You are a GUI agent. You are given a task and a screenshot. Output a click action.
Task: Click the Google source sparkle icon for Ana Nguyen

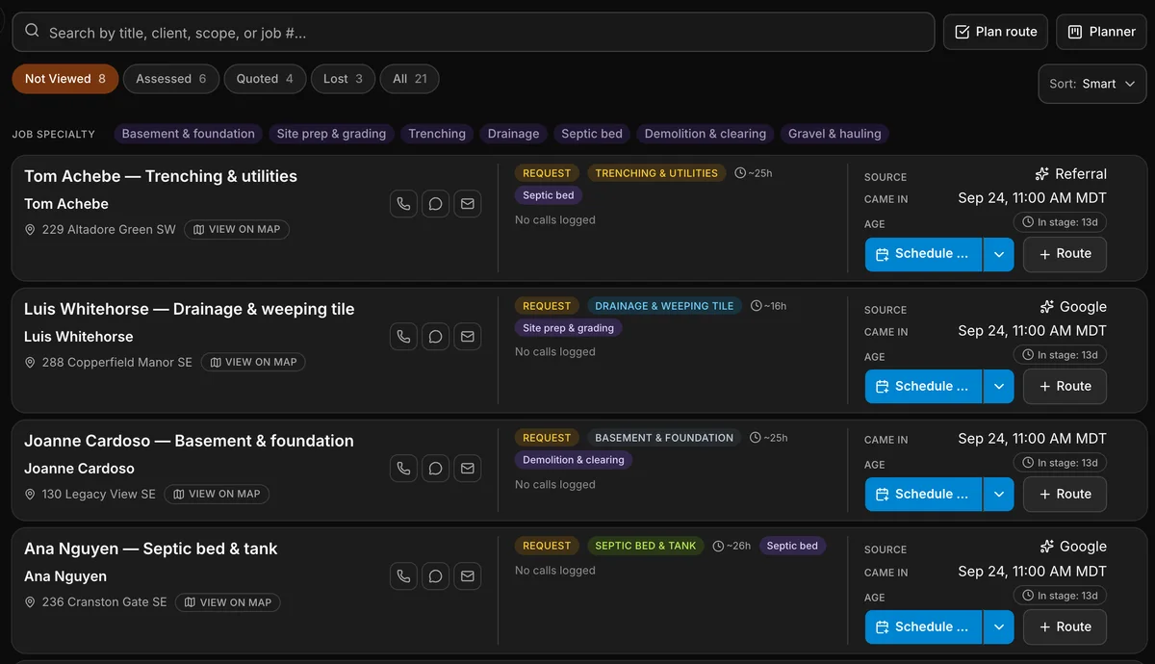point(1046,547)
